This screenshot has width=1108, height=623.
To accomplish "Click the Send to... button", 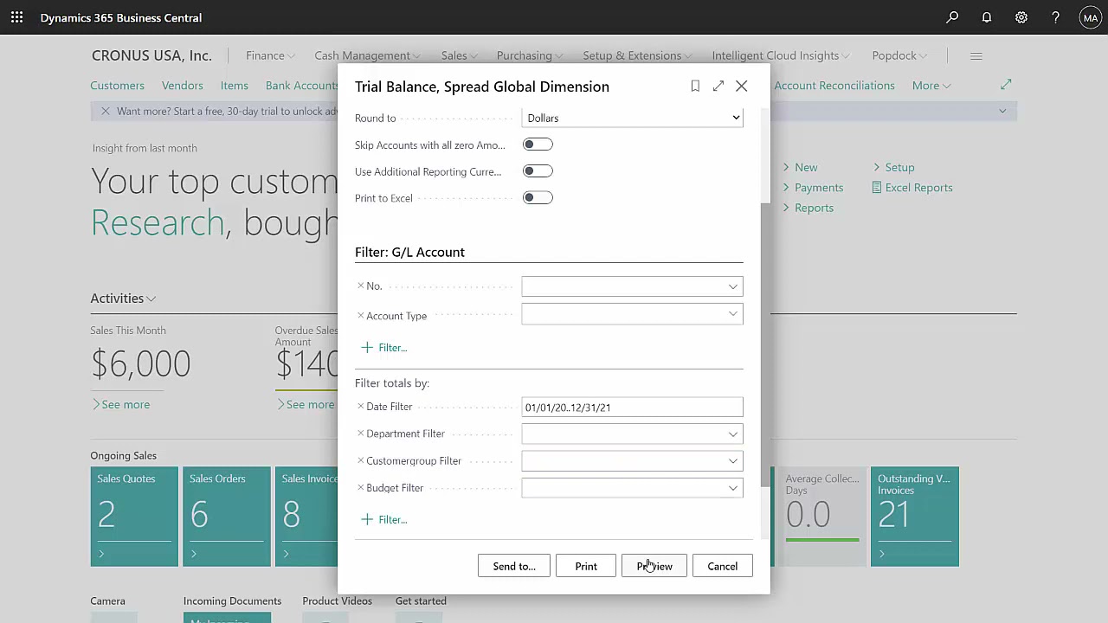I will [x=514, y=566].
